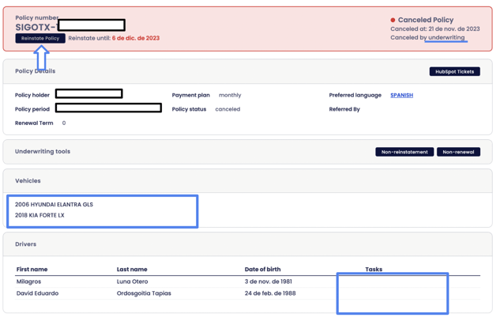Image resolution: width=504 pixels, height=325 pixels.
Task: Open the SPANISH preferred language link
Action: point(401,95)
